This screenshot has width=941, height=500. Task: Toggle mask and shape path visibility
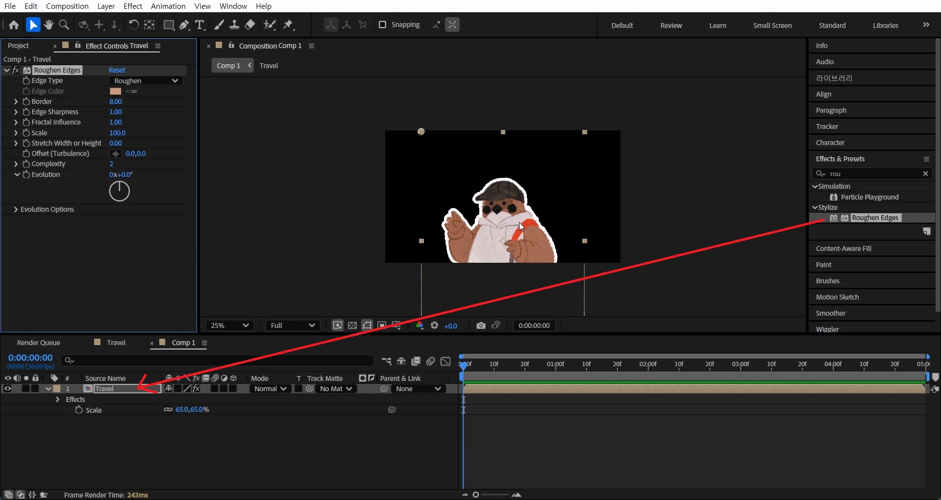pyautogui.click(x=367, y=325)
